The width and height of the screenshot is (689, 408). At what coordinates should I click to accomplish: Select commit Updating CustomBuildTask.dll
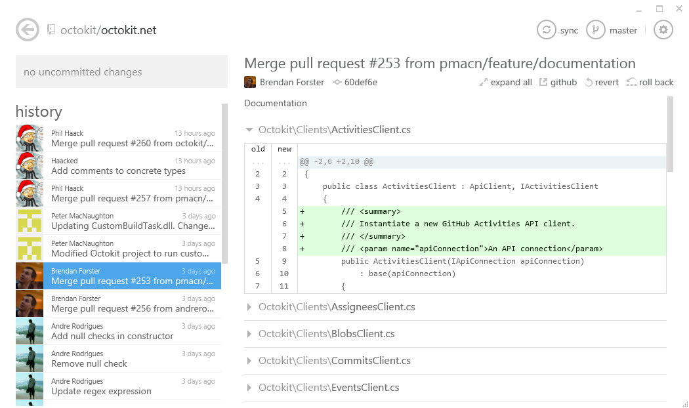click(118, 221)
